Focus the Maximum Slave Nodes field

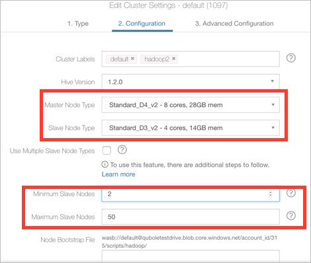click(x=191, y=217)
